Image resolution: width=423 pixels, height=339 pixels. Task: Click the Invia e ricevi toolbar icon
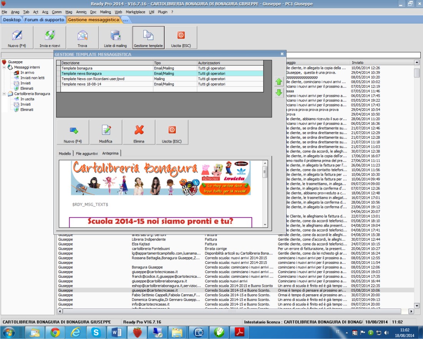click(50, 38)
